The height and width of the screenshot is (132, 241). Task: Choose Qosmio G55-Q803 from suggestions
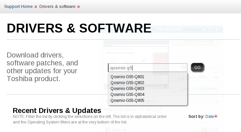127,89
